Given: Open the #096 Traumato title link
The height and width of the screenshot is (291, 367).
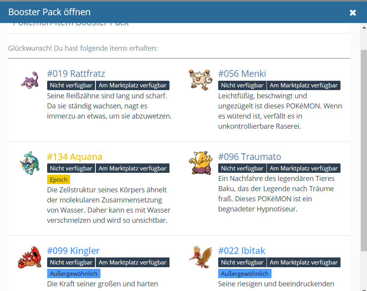Looking at the screenshot, I should click(x=249, y=157).
